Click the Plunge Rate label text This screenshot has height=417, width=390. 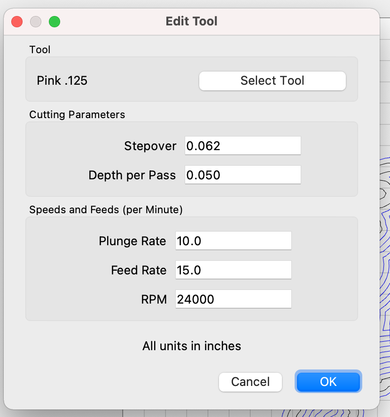(x=132, y=241)
